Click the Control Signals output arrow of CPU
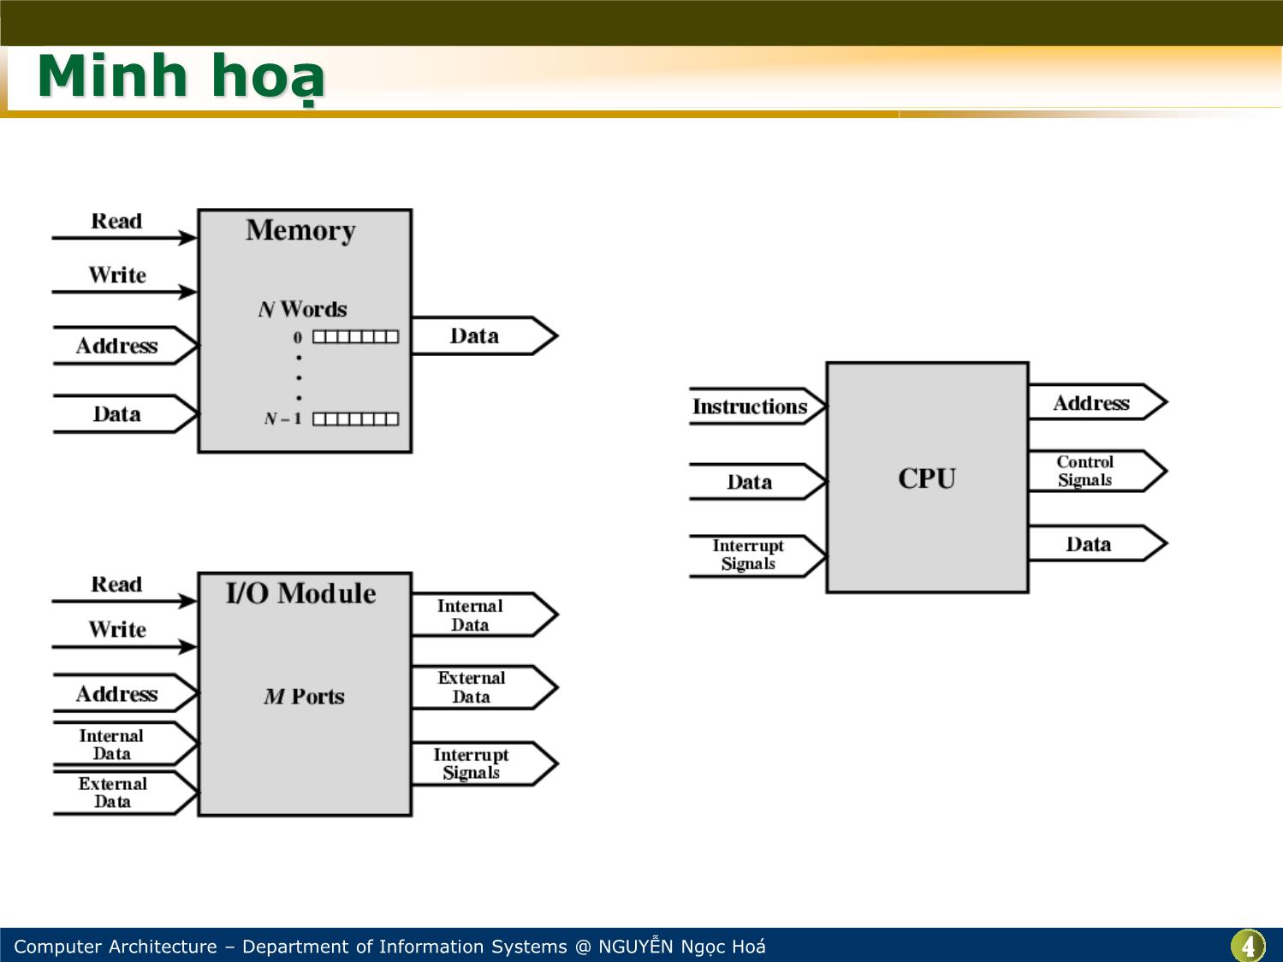This screenshot has width=1283, height=962. click(x=1098, y=471)
